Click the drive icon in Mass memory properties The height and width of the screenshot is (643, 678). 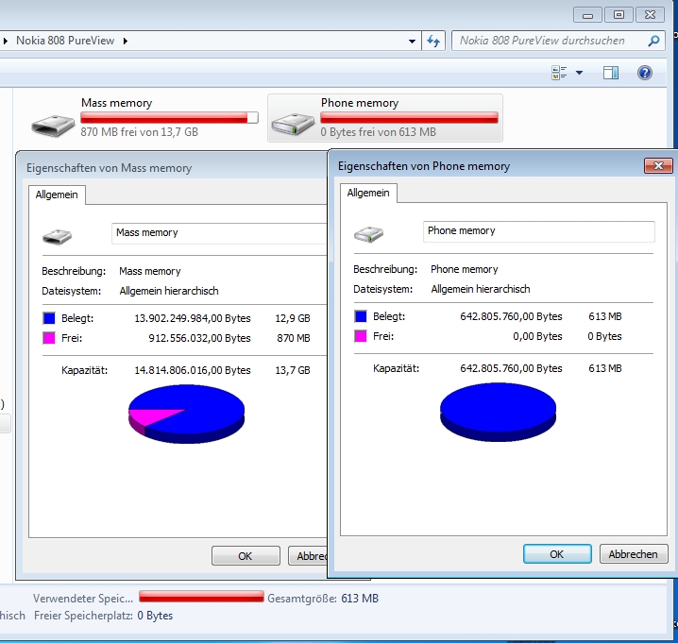[57, 237]
